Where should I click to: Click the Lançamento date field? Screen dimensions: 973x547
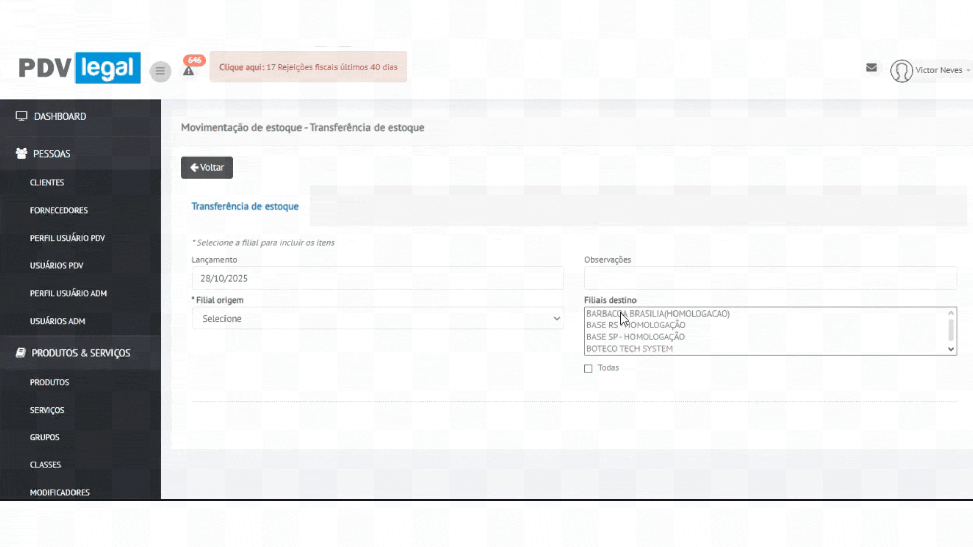coord(378,278)
